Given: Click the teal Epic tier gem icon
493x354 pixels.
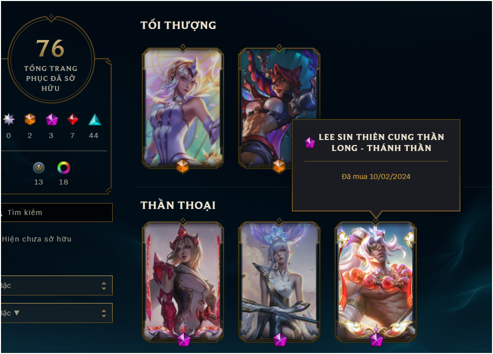Looking at the screenshot, I should pos(94,119).
